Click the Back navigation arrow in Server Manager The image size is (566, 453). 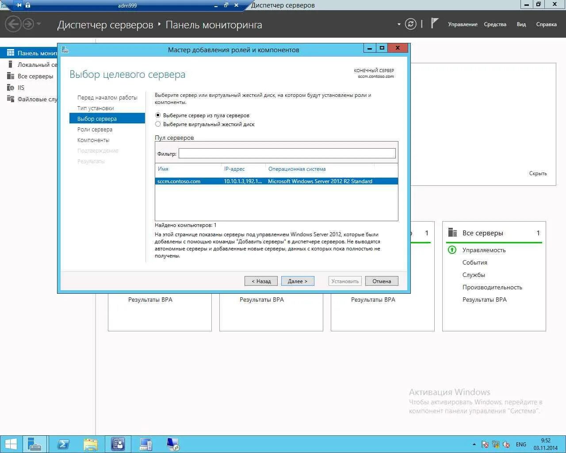click(13, 24)
